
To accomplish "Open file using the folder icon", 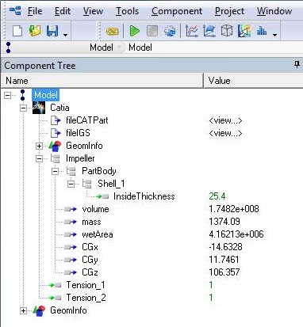I will coord(35,31).
